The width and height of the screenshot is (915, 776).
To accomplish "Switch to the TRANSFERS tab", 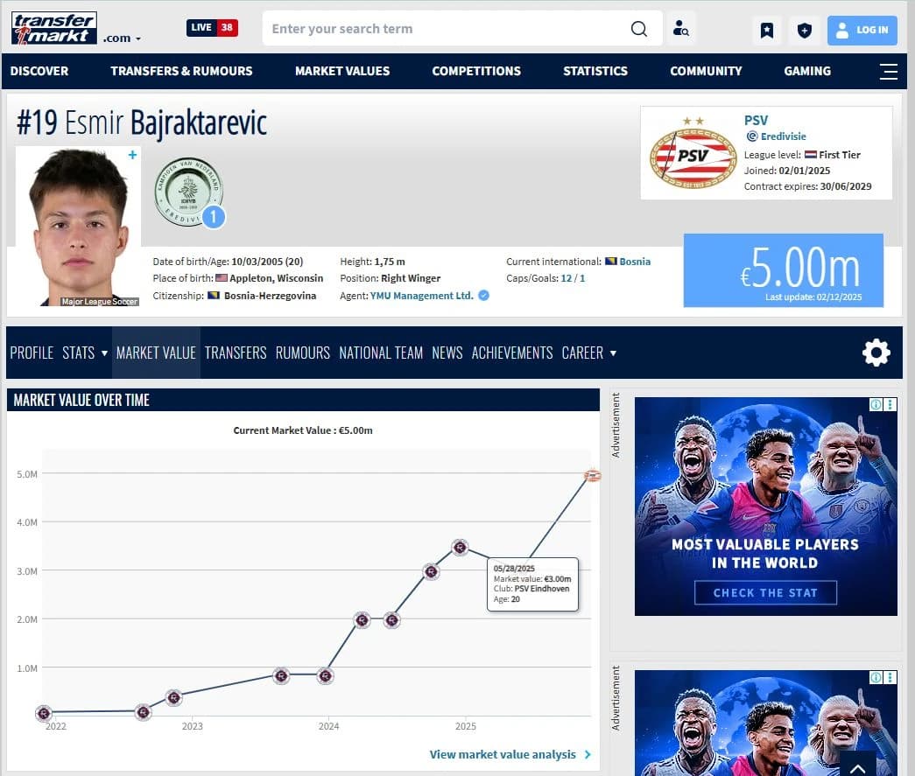I will click(x=236, y=353).
